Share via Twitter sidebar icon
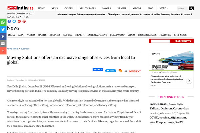The height and width of the screenshot is (133, 200). 3,29
